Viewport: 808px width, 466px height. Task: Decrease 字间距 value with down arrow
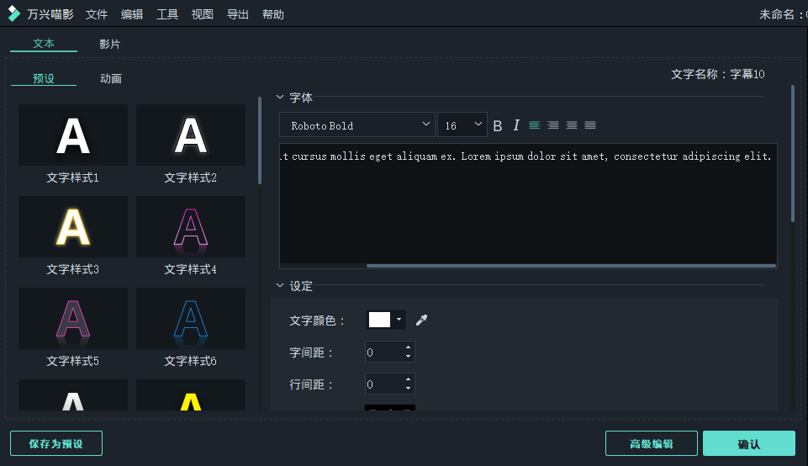(408, 356)
